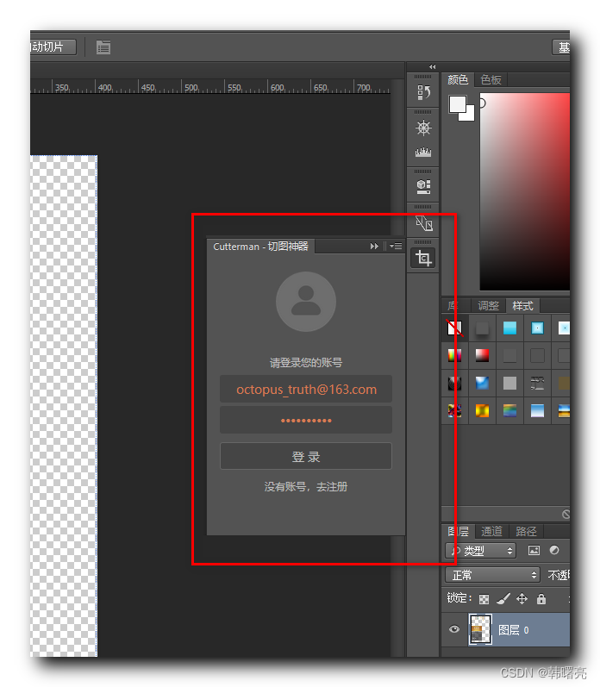Switch to the 库 library tab
The height and width of the screenshot is (687, 600).
tap(453, 305)
